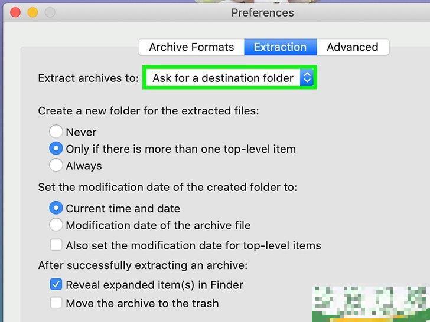Image resolution: width=430 pixels, height=322 pixels.
Task: Click the Never option label text
Action: click(81, 132)
